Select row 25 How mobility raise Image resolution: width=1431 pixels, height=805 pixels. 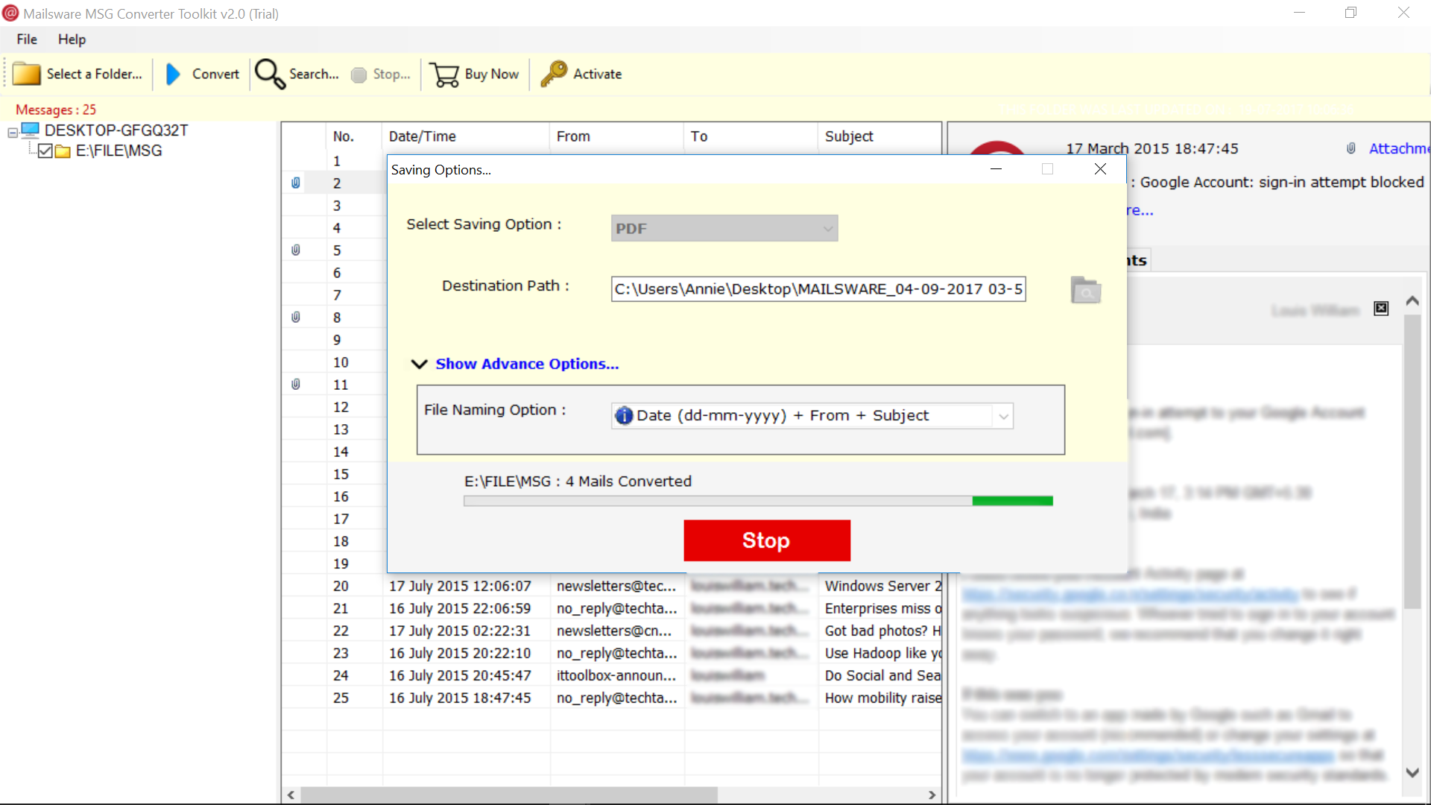(611, 698)
